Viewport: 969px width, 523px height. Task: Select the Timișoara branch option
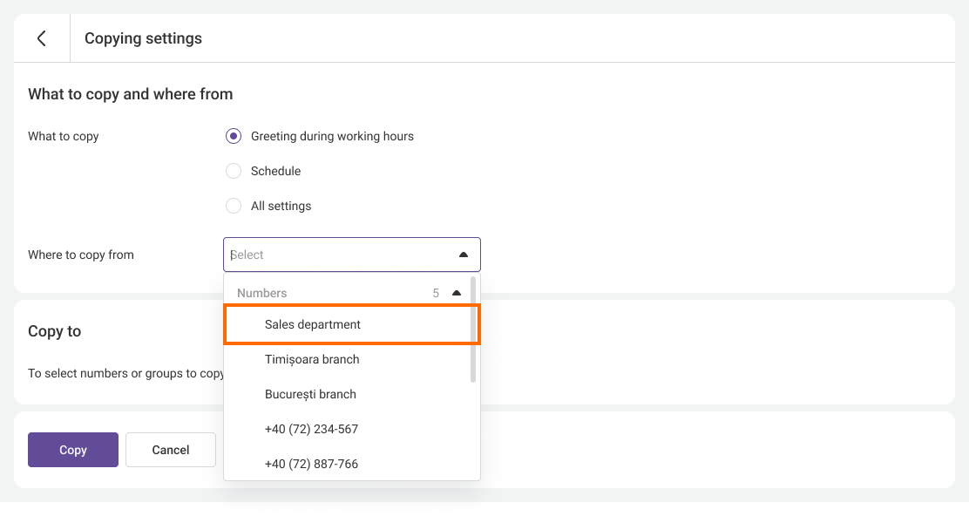click(x=312, y=359)
